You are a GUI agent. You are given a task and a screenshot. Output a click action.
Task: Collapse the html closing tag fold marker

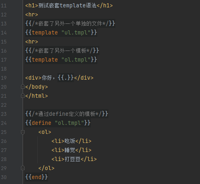point(23,96)
